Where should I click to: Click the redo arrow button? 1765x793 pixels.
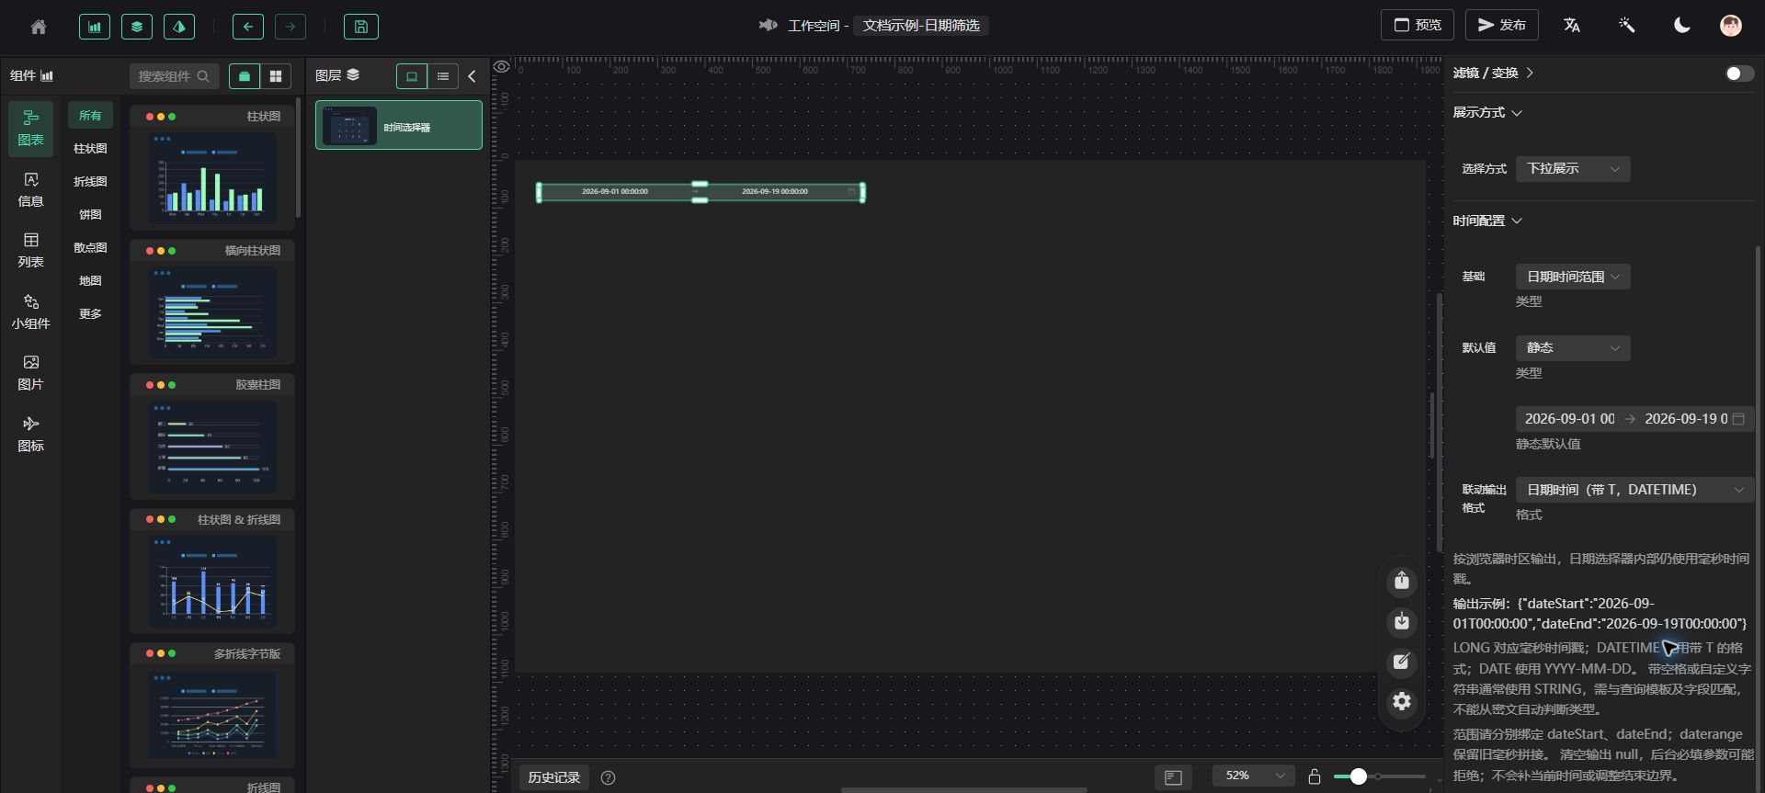pos(290,27)
